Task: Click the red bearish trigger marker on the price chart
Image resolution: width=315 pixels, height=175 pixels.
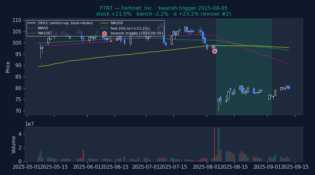Action: tap(214, 51)
